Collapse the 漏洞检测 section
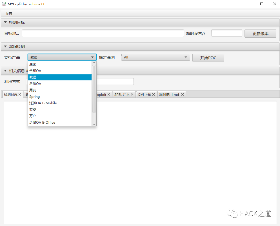This screenshot has width=280, height=226. (5, 46)
